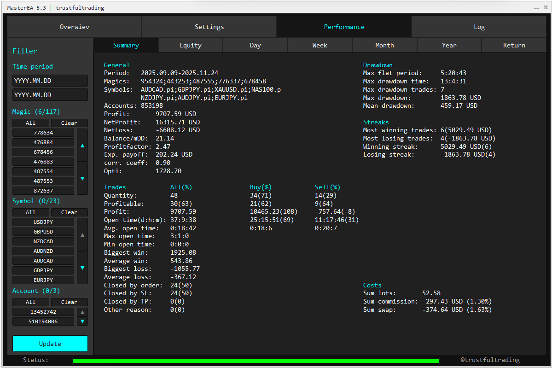The height and width of the screenshot is (368, 552).
Task: Toggle account 13452742 filter
Action: (43, 312)
